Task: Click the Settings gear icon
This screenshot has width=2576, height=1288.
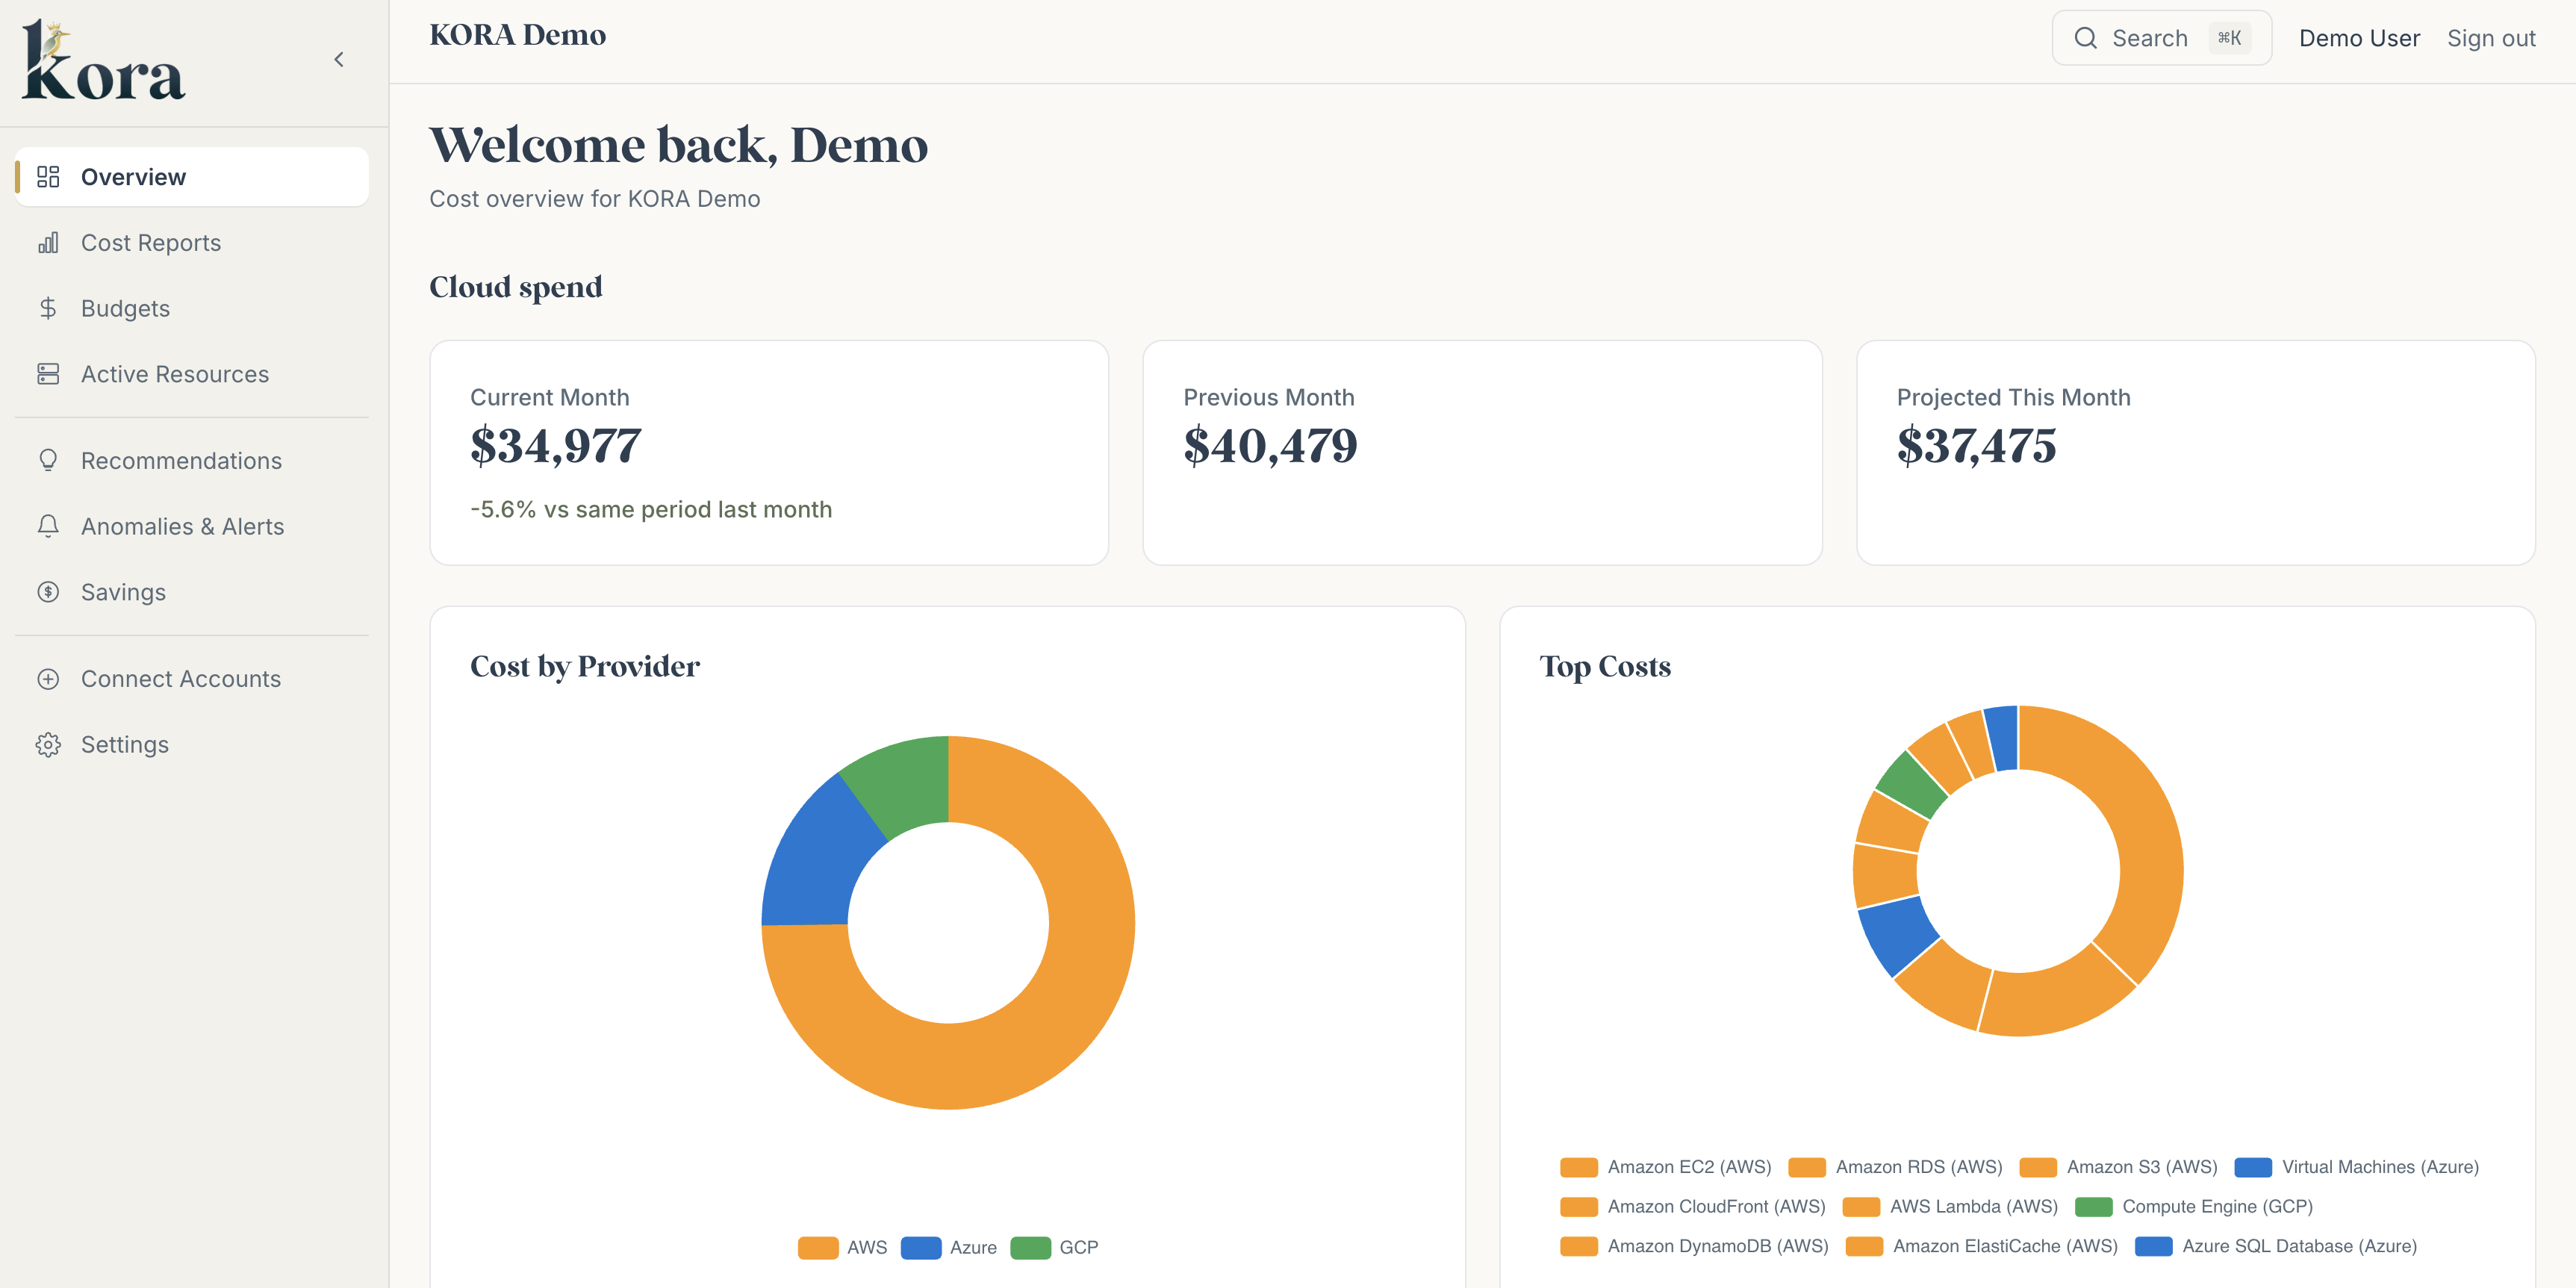Action: 48,745
